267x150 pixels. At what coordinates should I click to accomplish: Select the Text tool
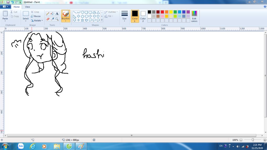[57, 14]
